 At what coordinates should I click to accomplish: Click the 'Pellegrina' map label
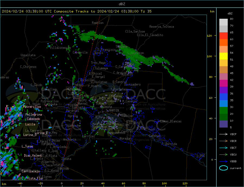(x=34, y=115)
